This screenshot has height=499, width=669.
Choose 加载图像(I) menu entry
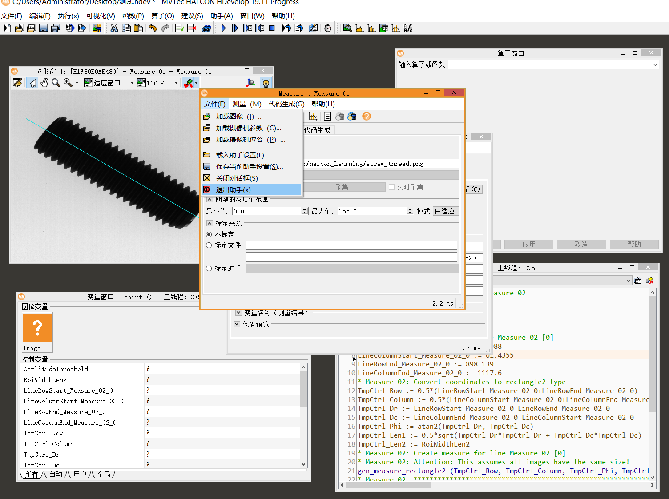pyautogui.click(x=252, y=116)
